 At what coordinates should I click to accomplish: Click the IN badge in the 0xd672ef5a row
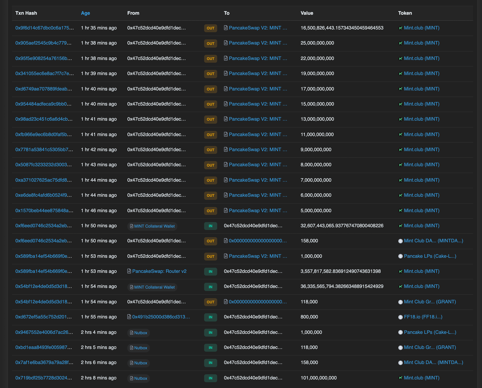tap(211, 317)
